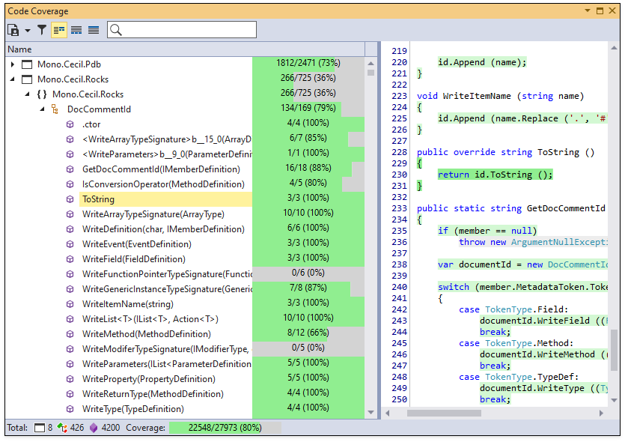Click the method icon beside WriteList<T>
Screen dimensions: 625x442
[70, 318]
